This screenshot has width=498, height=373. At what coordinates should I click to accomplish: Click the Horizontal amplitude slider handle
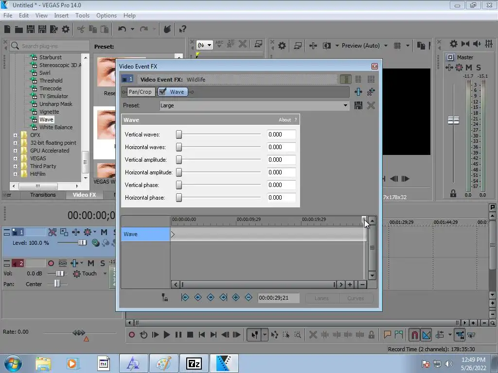[179, 172]
